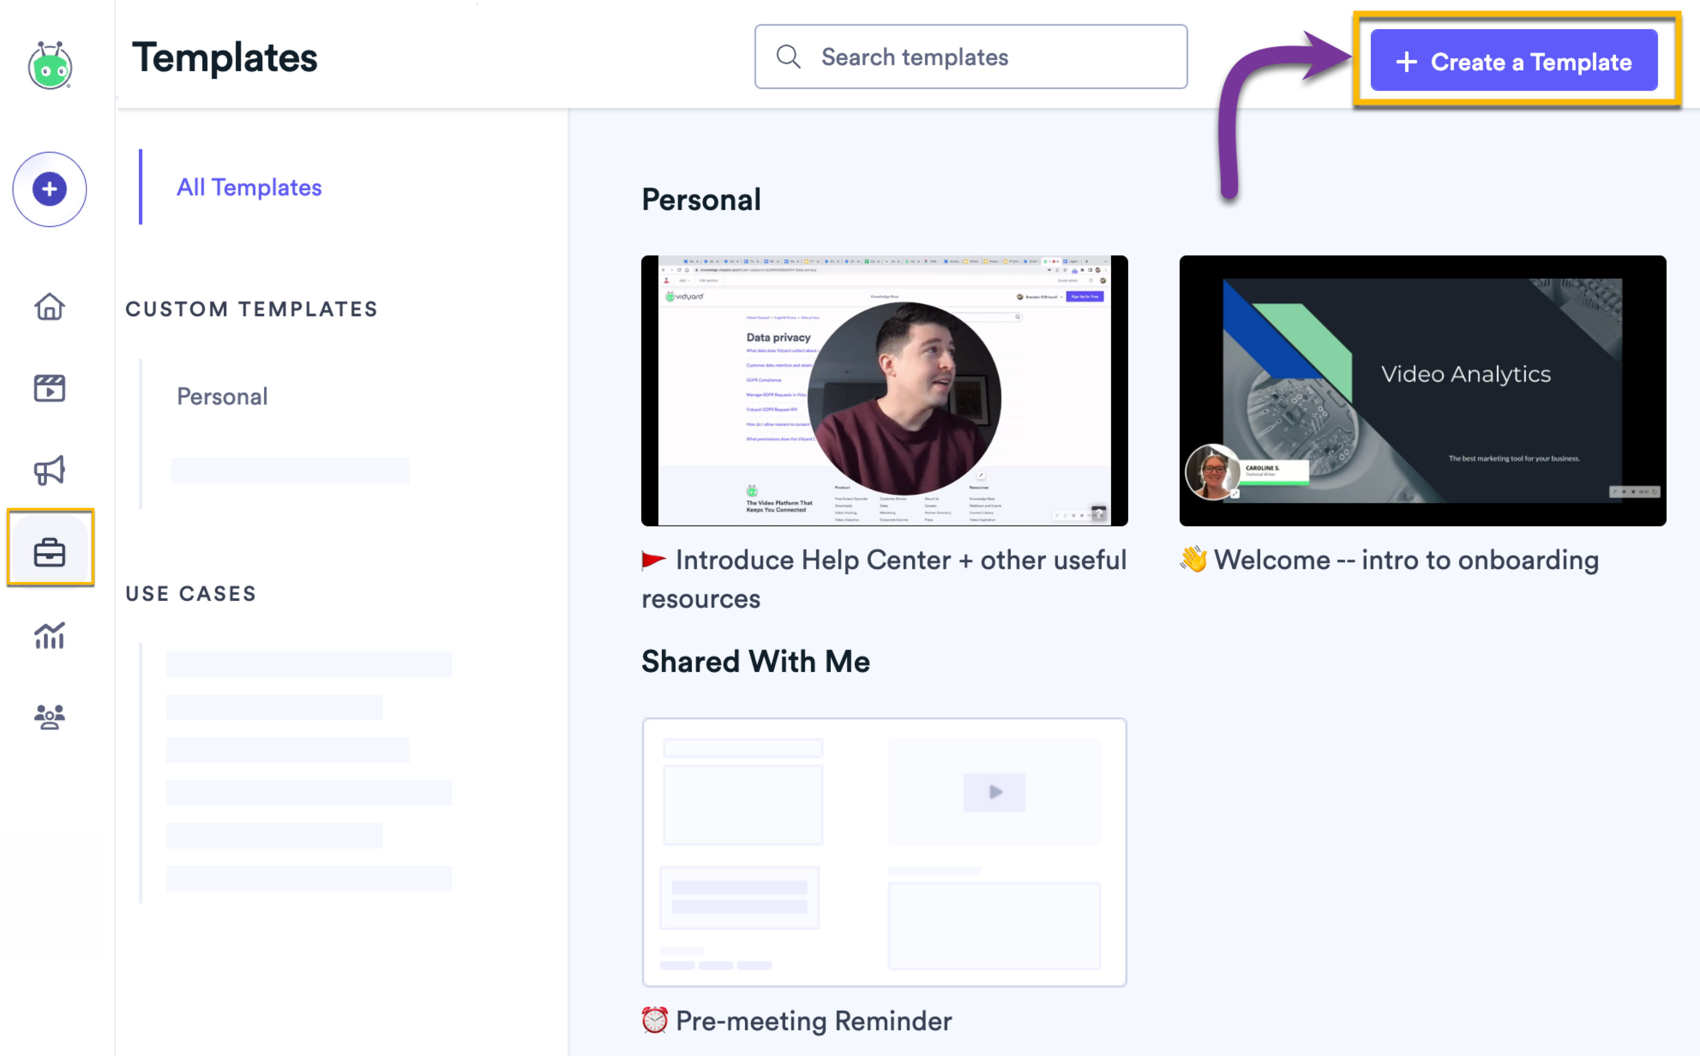Click plus icon inside Create a Template
Screen dimensions: 1700x1056
click(x=1406, y=61)
